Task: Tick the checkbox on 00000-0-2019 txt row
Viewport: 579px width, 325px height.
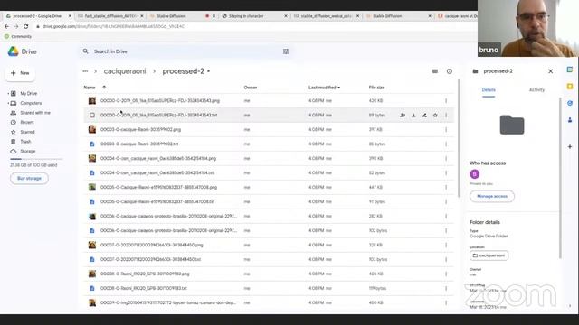Action: point(92,116)
